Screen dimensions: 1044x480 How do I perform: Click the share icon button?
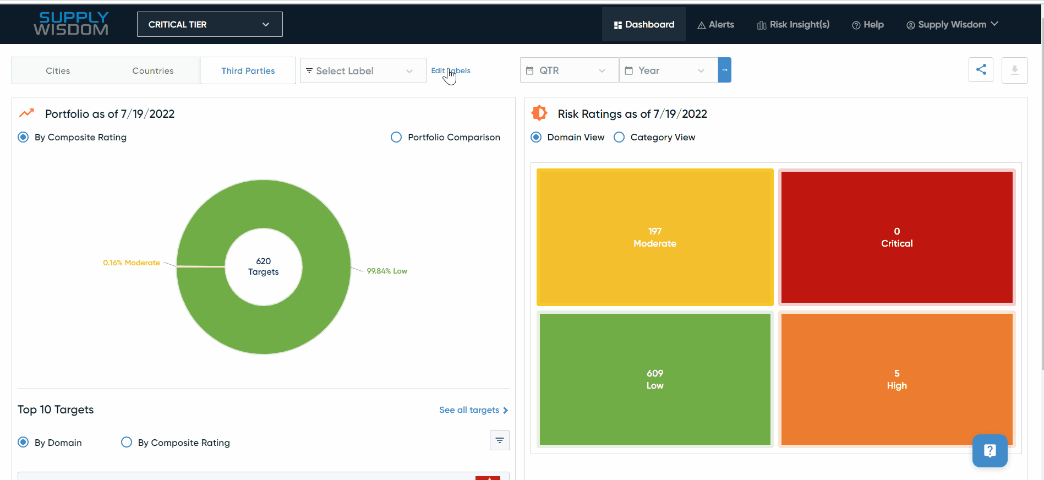981,70
